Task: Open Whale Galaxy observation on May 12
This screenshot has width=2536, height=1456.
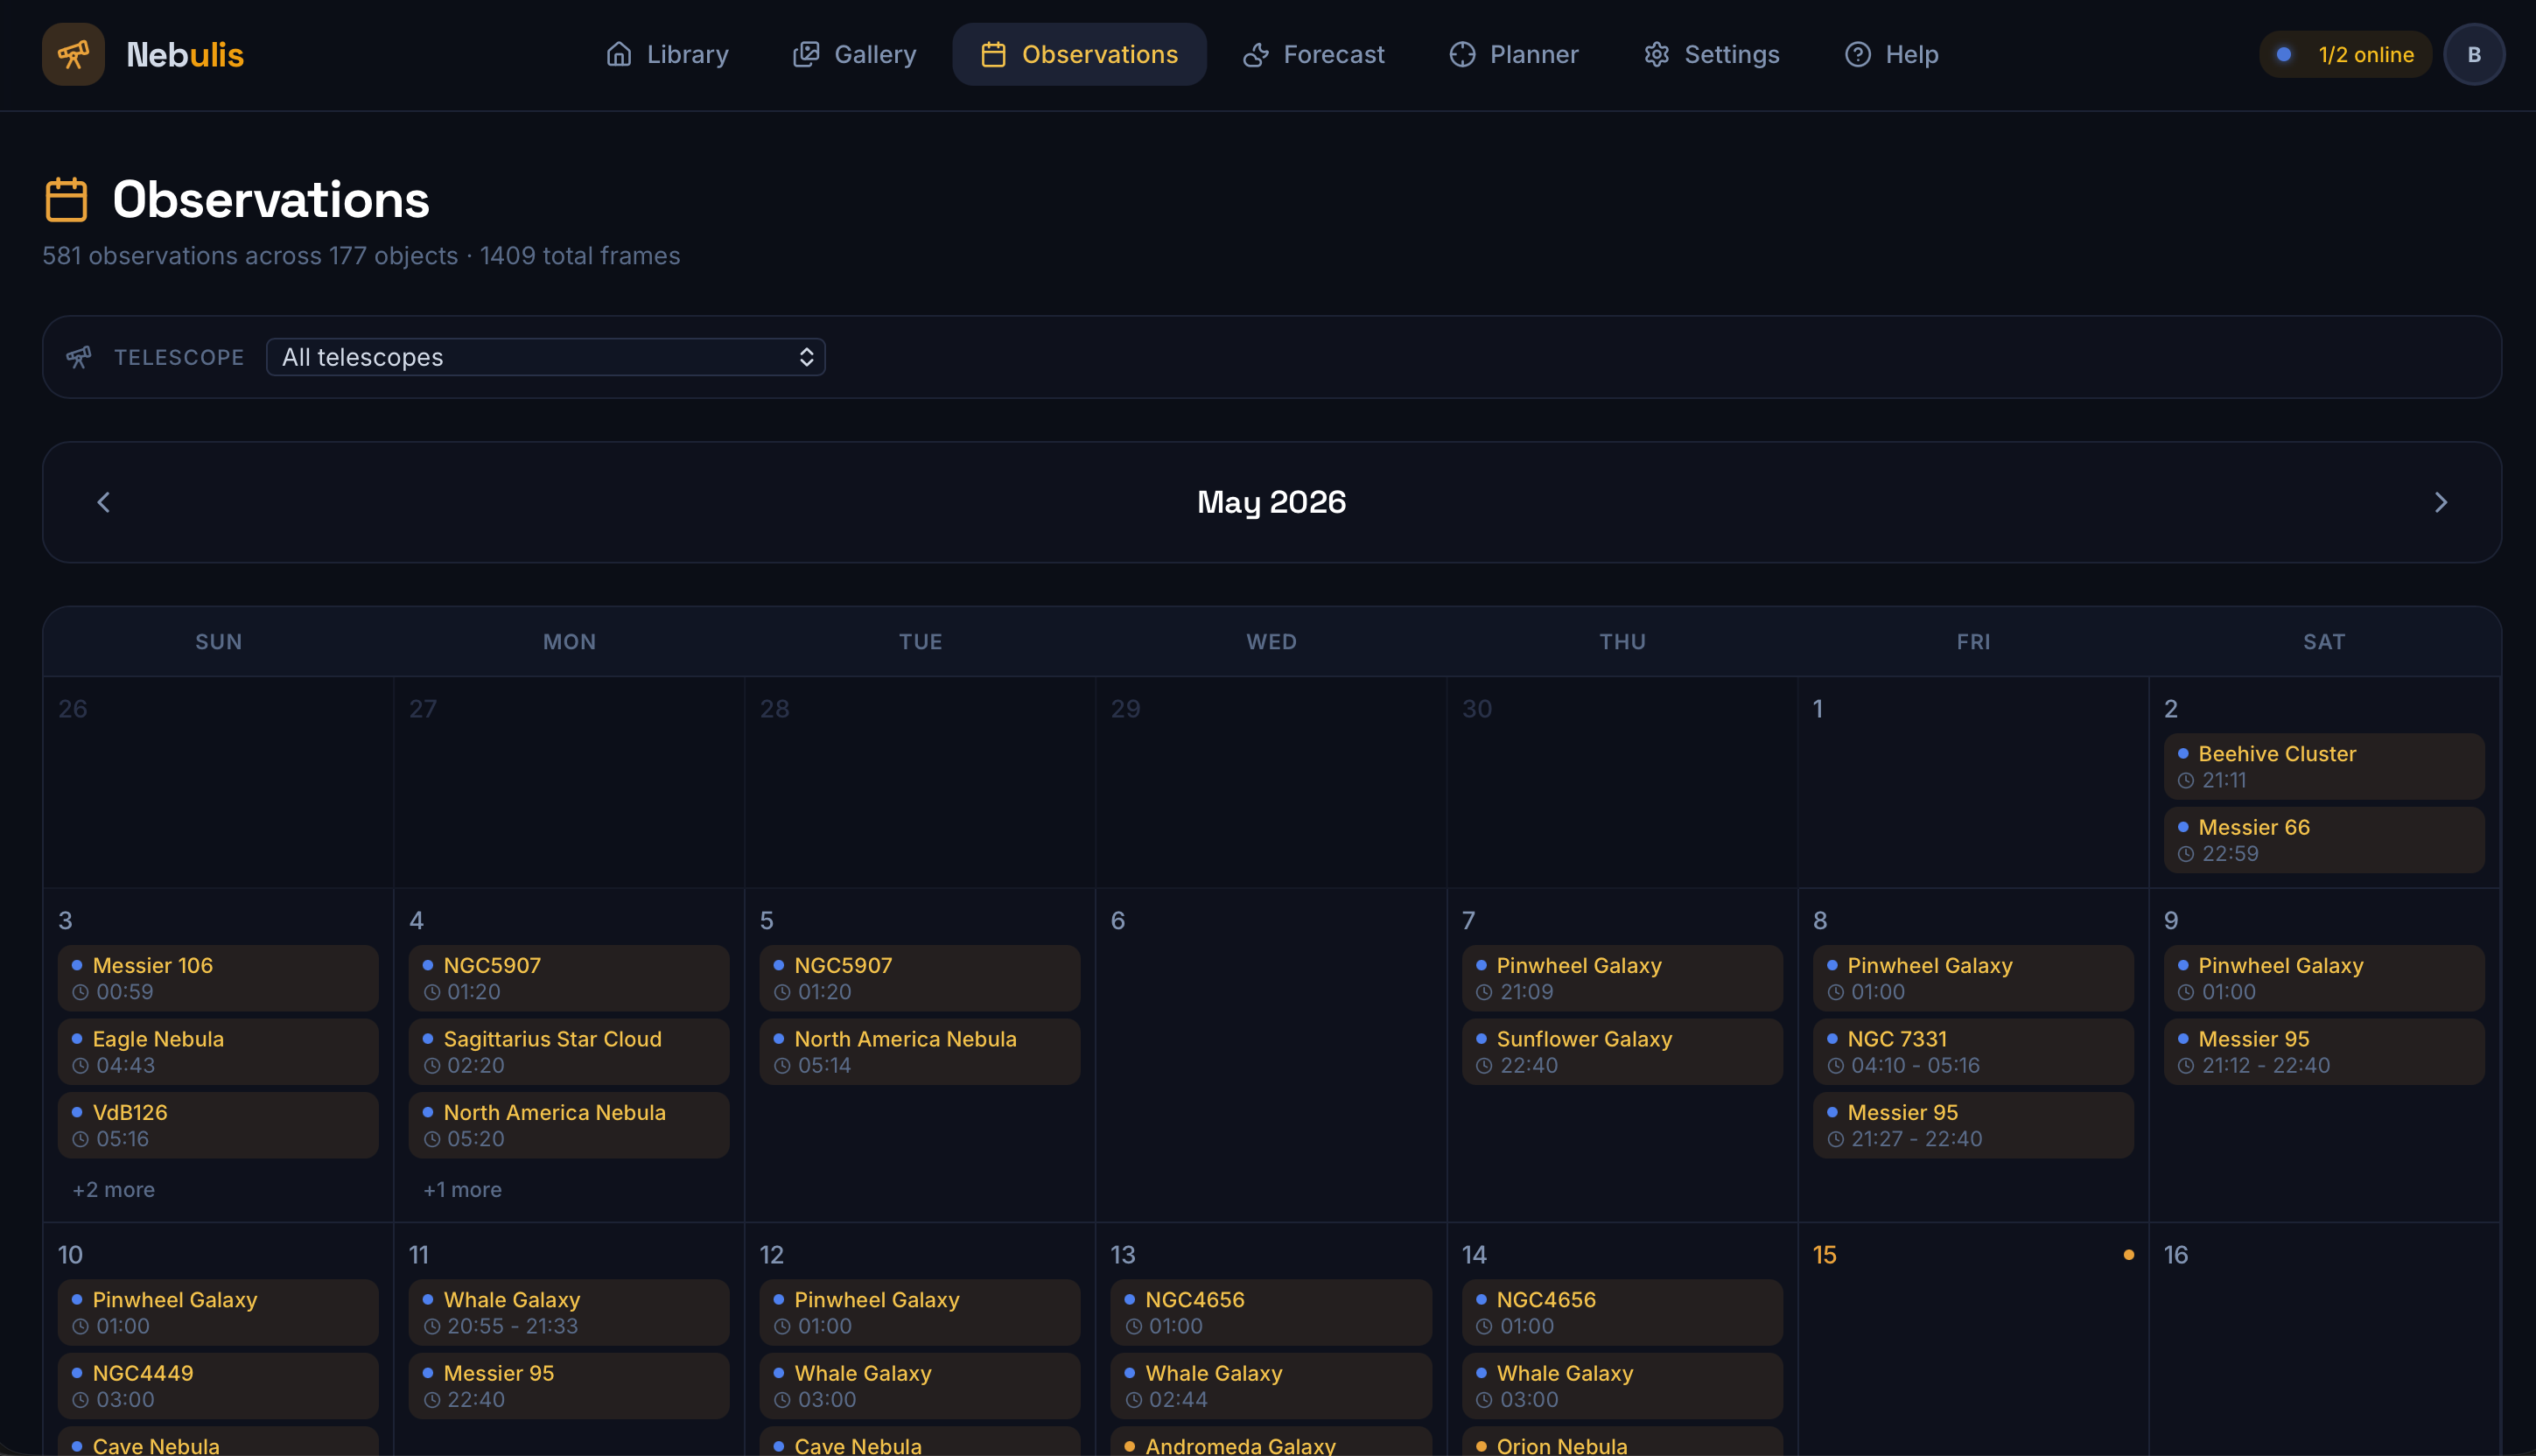Action: click(x=920, y=1386)
